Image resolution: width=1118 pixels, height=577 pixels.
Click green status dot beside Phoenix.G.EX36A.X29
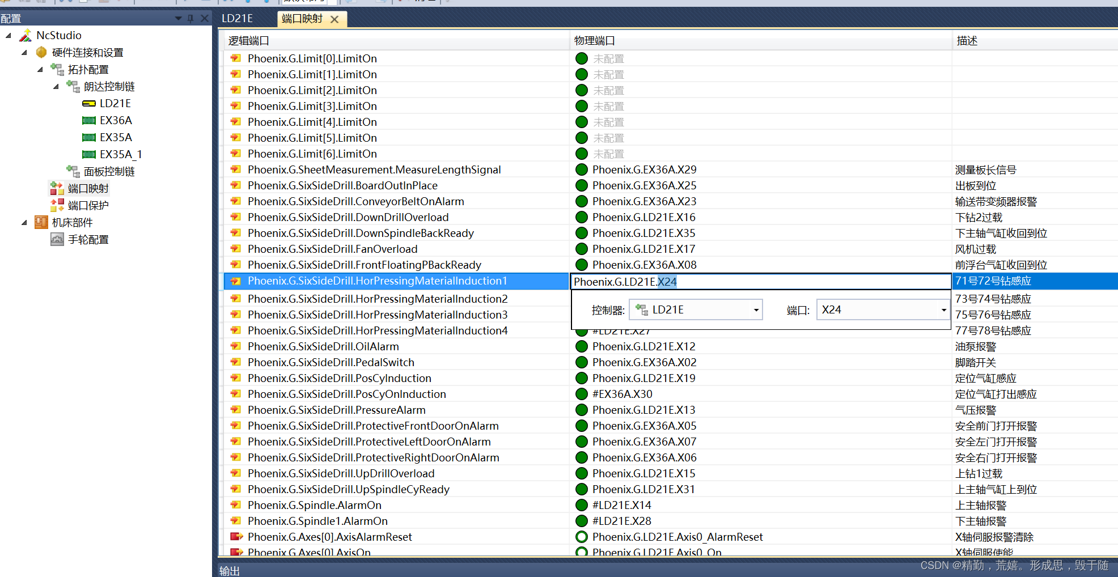(582, 169)
